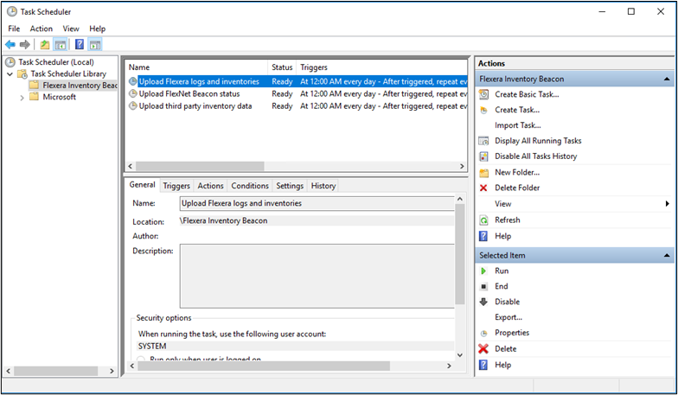The height and width of the screenshot is (395, 678).
Task: Click the Up one level folder icon
Action: 45,44
